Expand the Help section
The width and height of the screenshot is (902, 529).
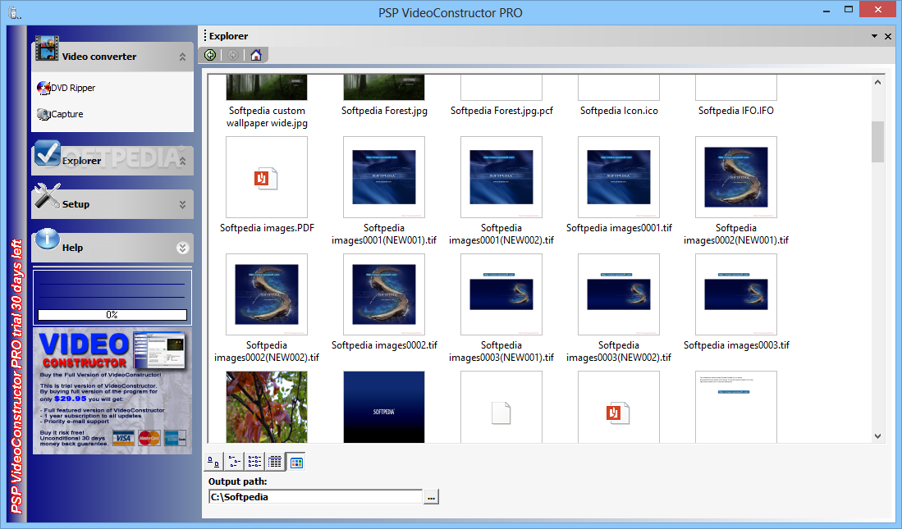click(x=182, y=248)
